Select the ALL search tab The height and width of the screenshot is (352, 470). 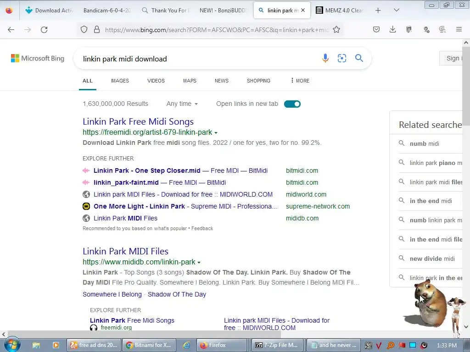click(88, 81)
